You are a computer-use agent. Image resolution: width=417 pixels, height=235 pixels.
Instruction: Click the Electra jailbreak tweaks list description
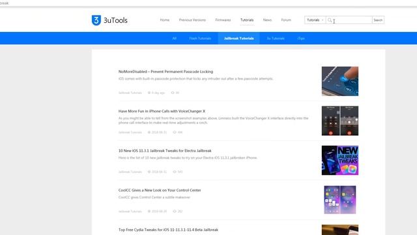[188, 158]
